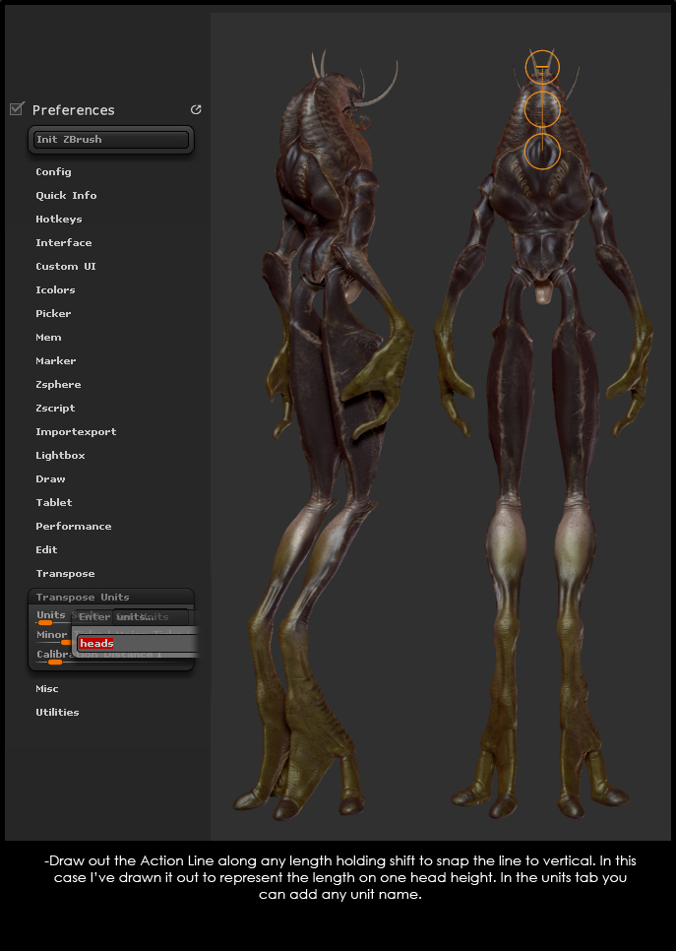
Task: Open the Marker section
Action: pyautogui.click(x=56, y=361)
